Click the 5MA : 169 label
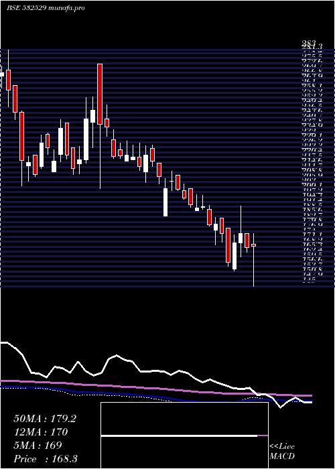Screen dimensions: 335x469 [38, 446]
